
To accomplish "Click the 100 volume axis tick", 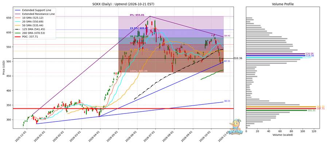I will click(303, 132).
